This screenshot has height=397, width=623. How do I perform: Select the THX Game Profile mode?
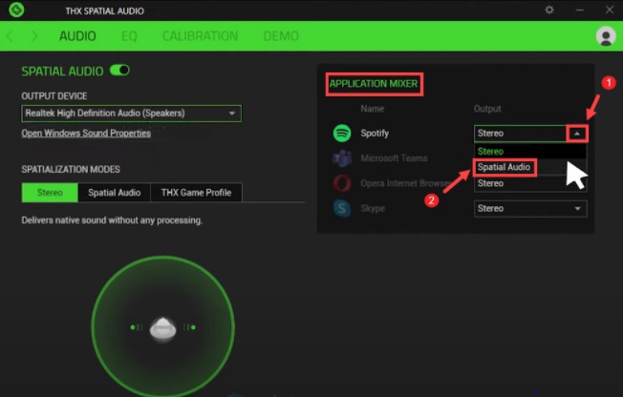tap(196, 193)
